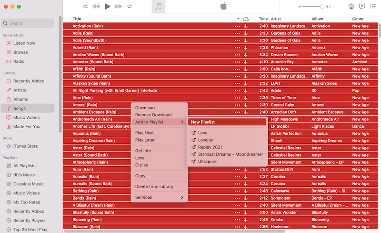The height and width of the screenshot is (233, 381).
Task: Open more options for Adila (Rain)
Action: pyautogui.click(x=238, y=33)
